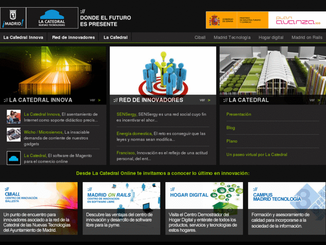The height and width of the screenshot is (245, 326).
Task: Go to Ciball in the top navigation
Action: pos(200,37)
